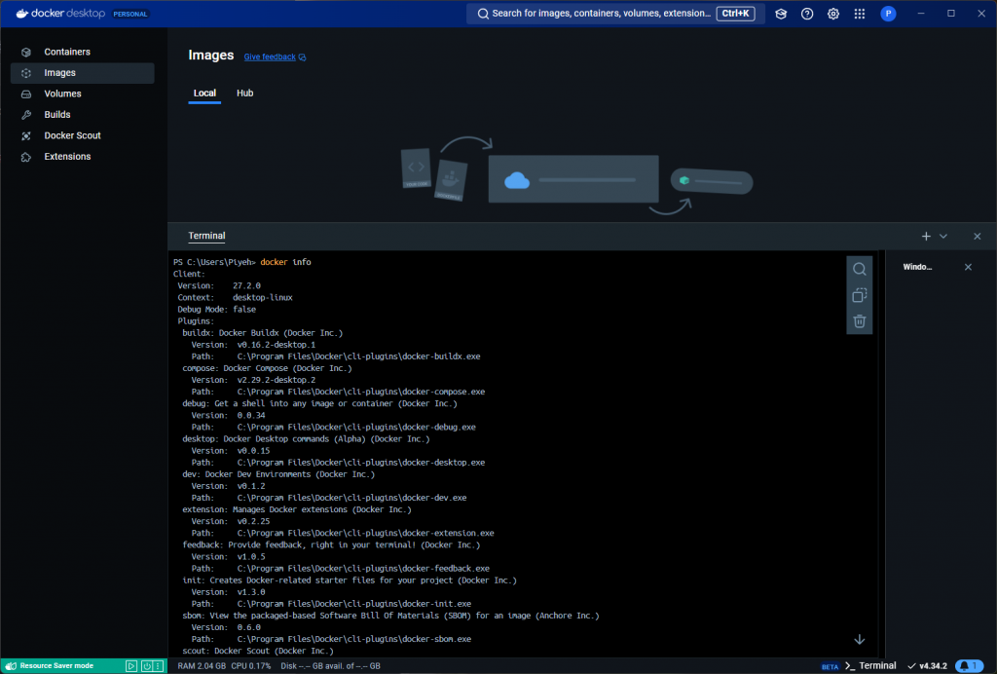
Task: Open the Containers section icon
Action: coord(26,53)
